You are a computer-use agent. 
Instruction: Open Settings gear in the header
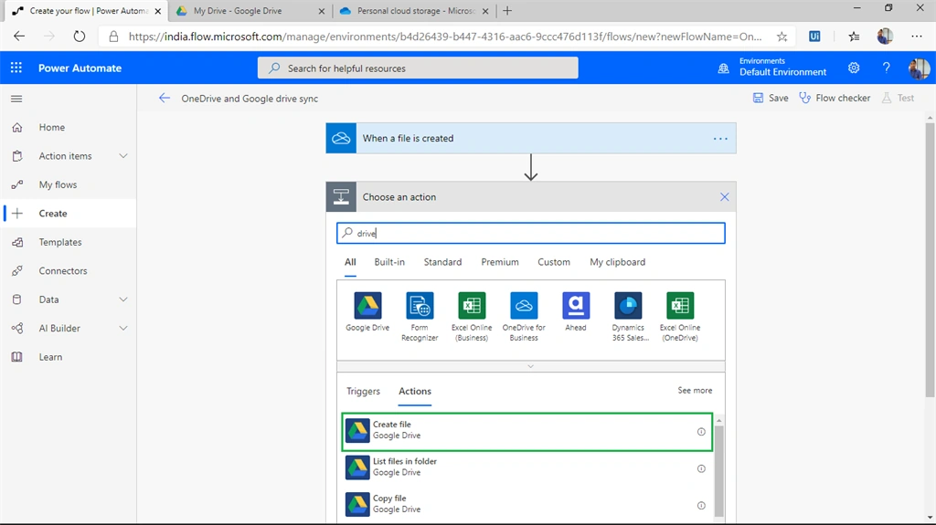pyautogui.click(x=854, y=68)
